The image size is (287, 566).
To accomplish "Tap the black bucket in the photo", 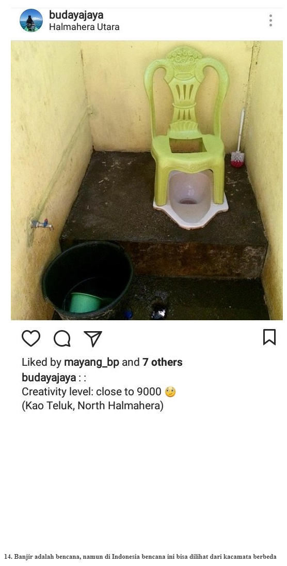I will [x=87, y=280].
